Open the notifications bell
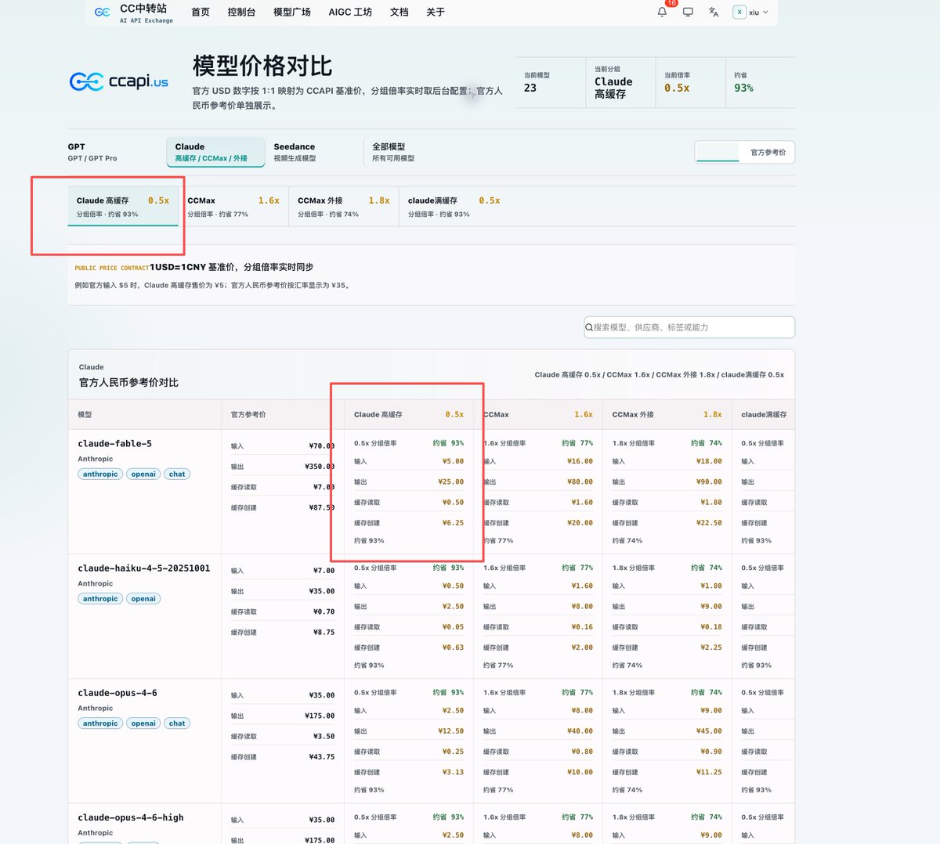Screen dimensions: 940x844 pos(662,12)
